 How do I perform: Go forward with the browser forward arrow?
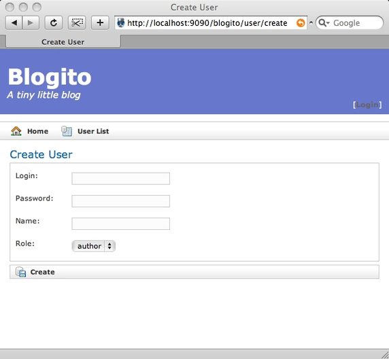pyautogui.click(x=31, y=23)
